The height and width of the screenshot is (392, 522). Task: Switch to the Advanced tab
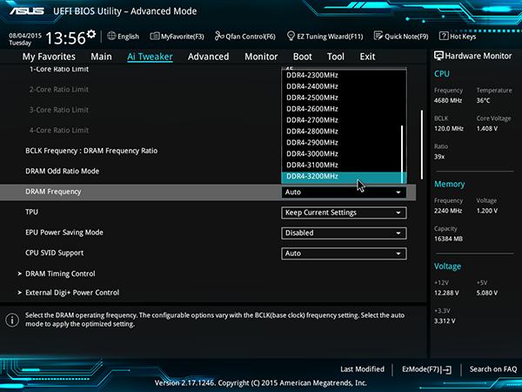point(209,57)
